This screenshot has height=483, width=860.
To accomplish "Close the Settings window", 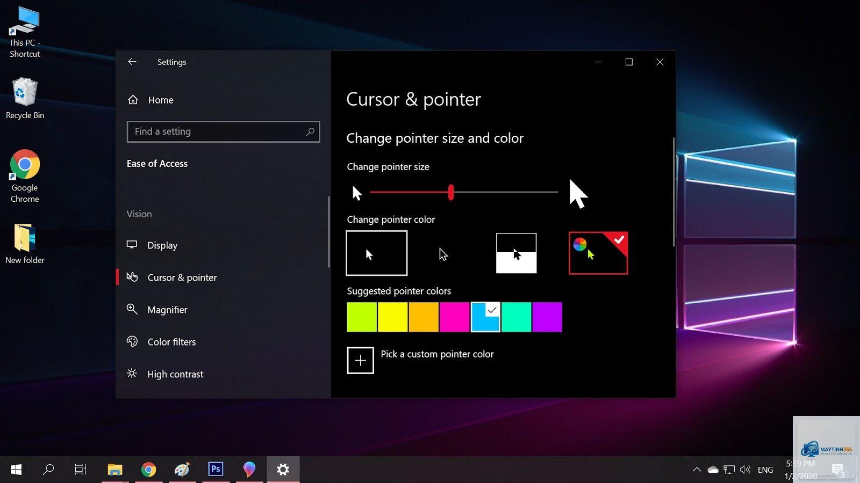I will 660,62.
